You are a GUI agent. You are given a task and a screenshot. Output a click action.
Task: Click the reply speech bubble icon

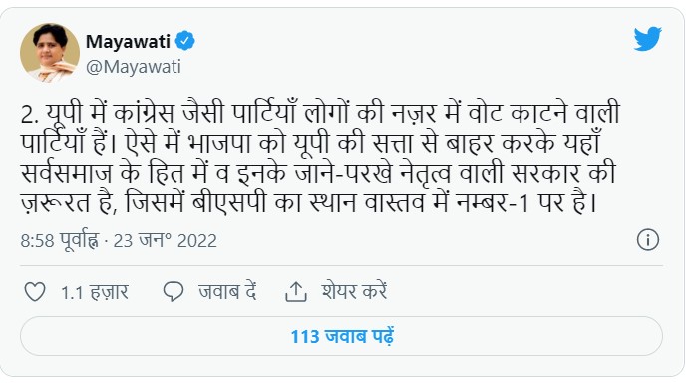coord(173,292)
